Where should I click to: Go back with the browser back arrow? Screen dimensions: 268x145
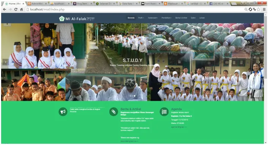click(5, 9)
